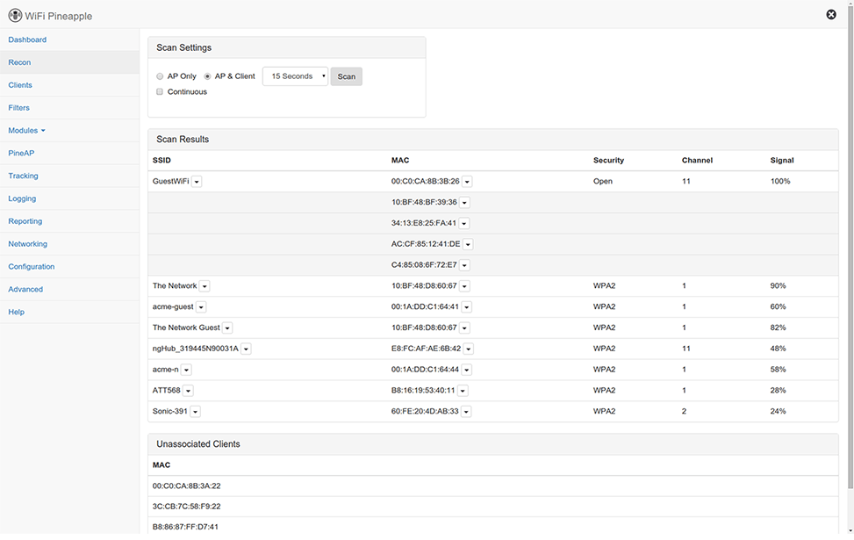Click unassociated client B8:86:87:FF:D7:41
The image size is (854, 540).
tap(185, 527)
